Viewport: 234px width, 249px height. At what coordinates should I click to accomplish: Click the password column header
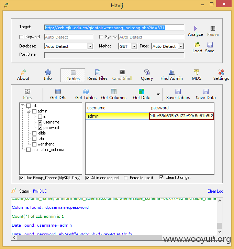(x=182, y=108)
